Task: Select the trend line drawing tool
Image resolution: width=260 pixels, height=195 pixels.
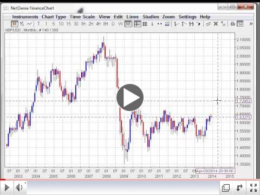Action: 208,24
